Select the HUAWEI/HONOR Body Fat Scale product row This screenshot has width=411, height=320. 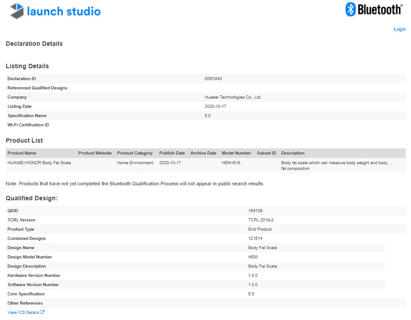point(39,163)
